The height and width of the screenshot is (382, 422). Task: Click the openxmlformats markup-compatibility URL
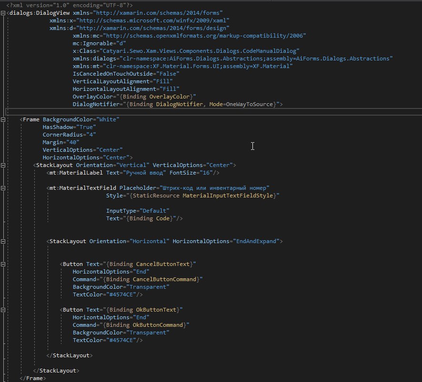coord(204,36)
